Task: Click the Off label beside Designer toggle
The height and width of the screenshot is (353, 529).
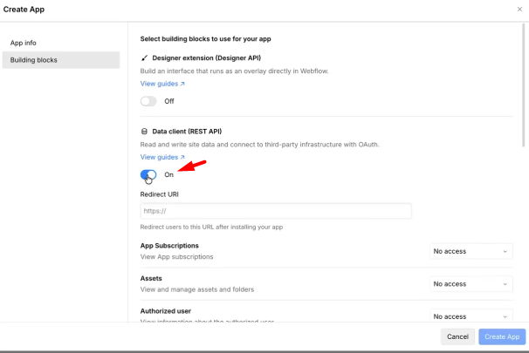Action: pos(169,101)
